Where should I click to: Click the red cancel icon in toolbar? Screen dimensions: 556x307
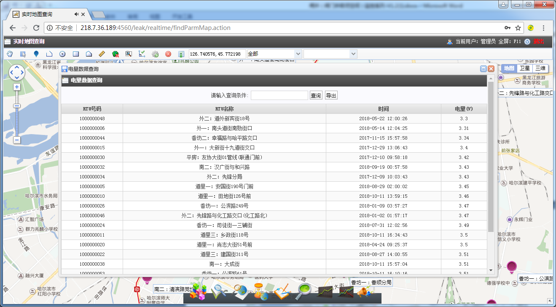[168, 54]
